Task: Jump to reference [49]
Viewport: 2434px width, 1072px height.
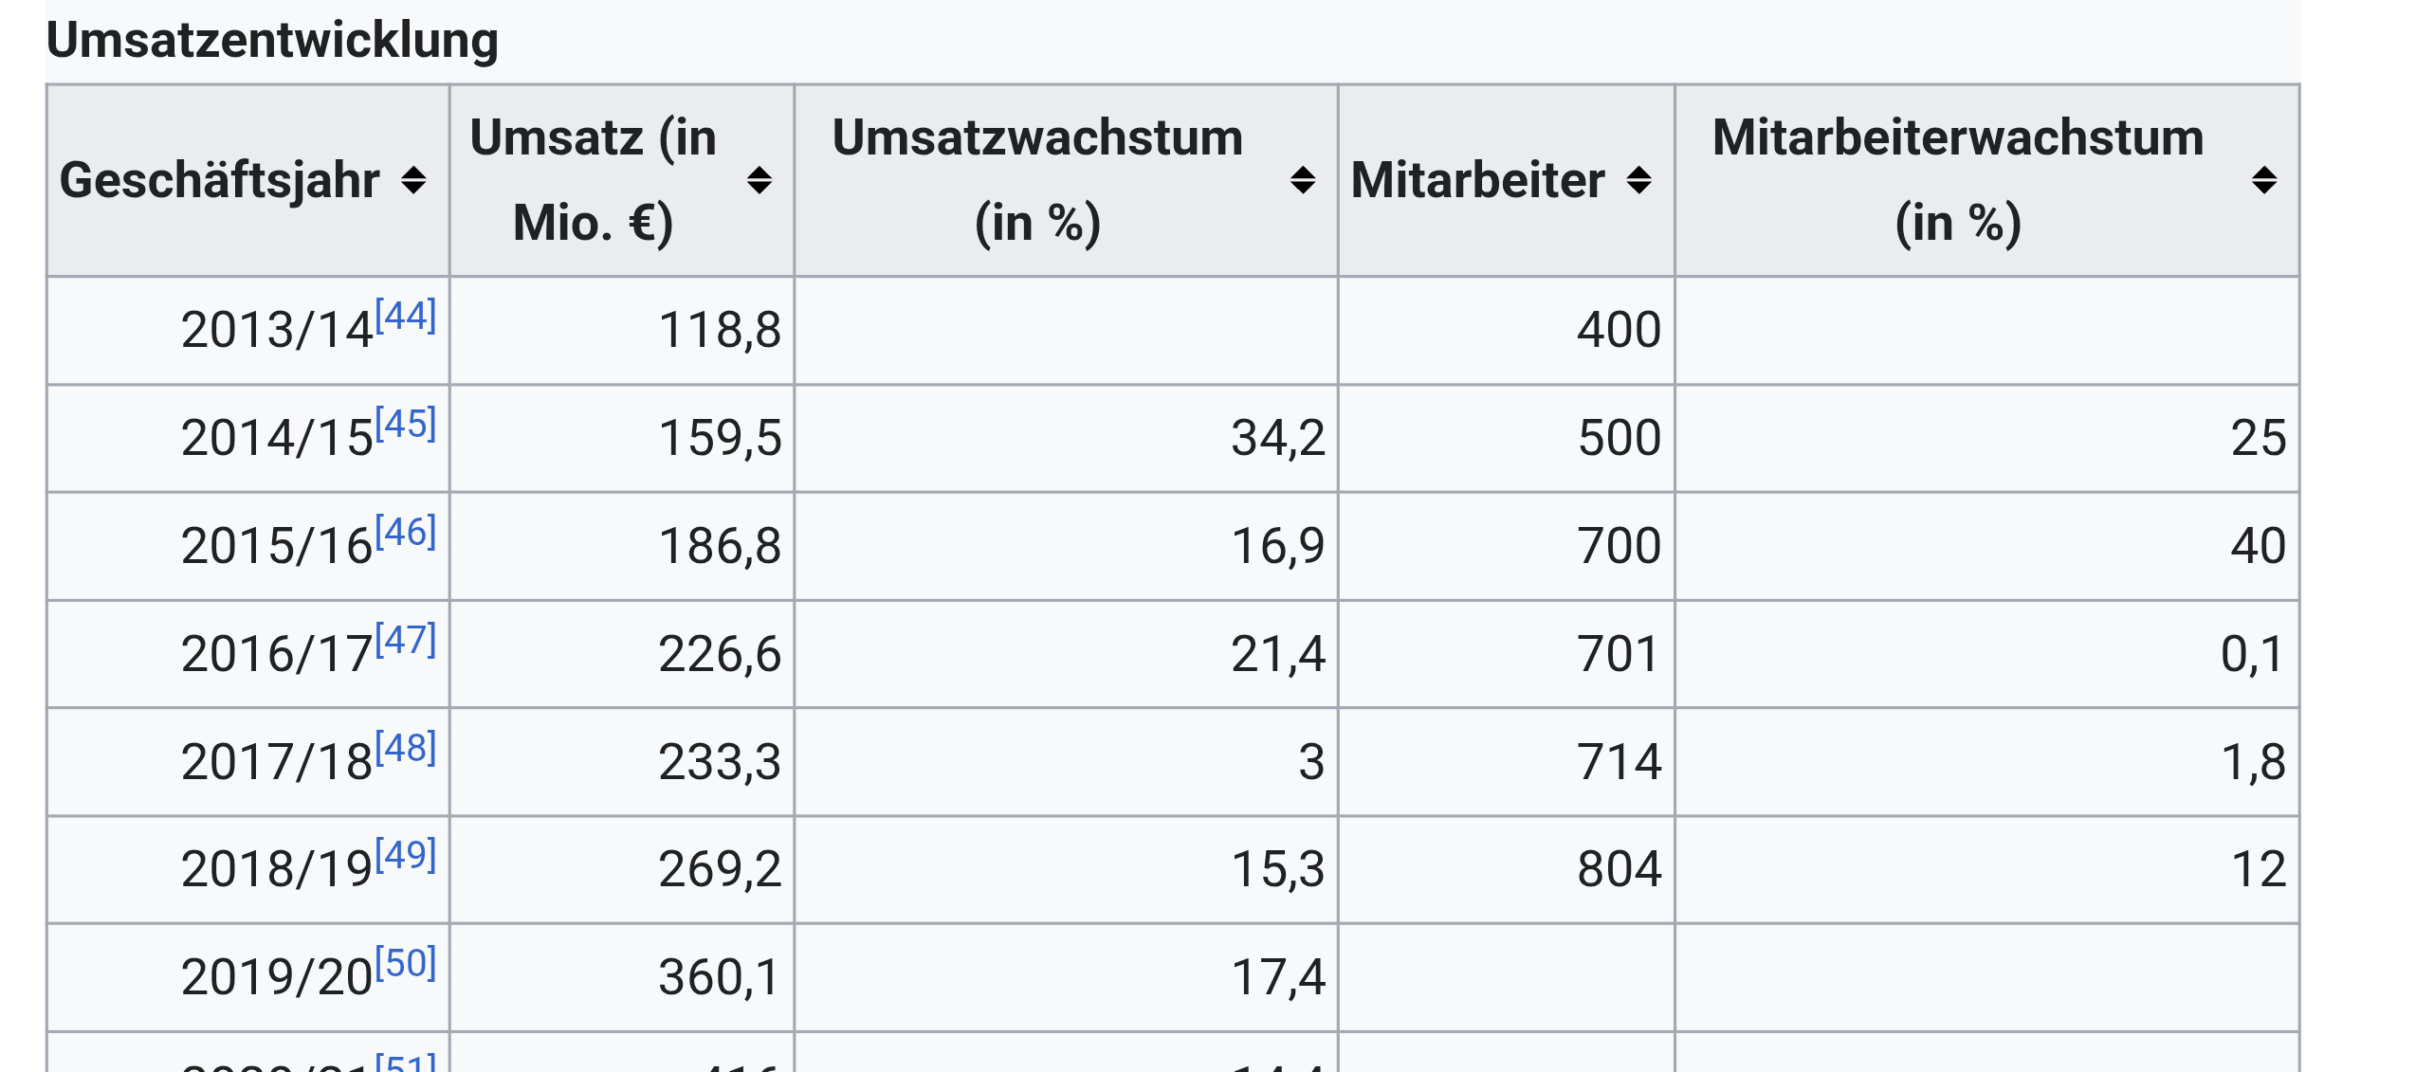Action: 406,855
